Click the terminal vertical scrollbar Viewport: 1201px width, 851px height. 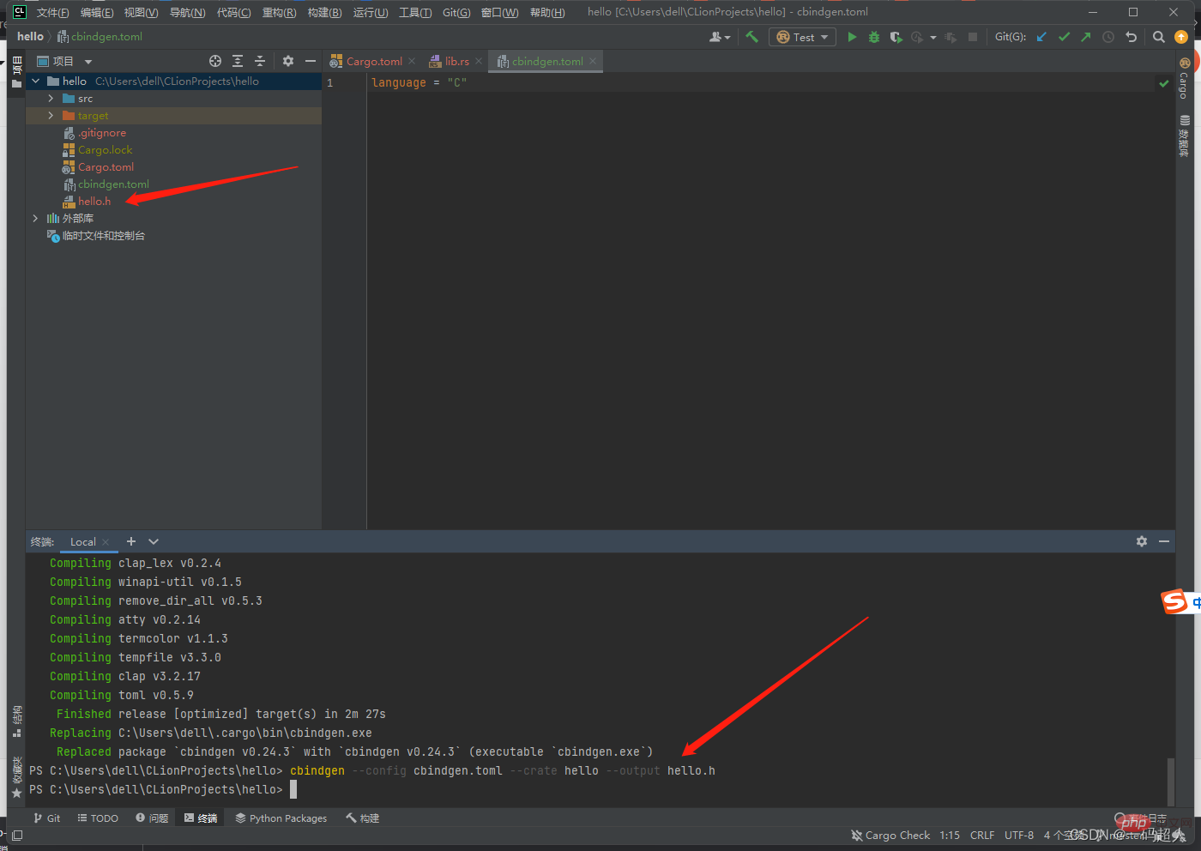coord(1170,781)
